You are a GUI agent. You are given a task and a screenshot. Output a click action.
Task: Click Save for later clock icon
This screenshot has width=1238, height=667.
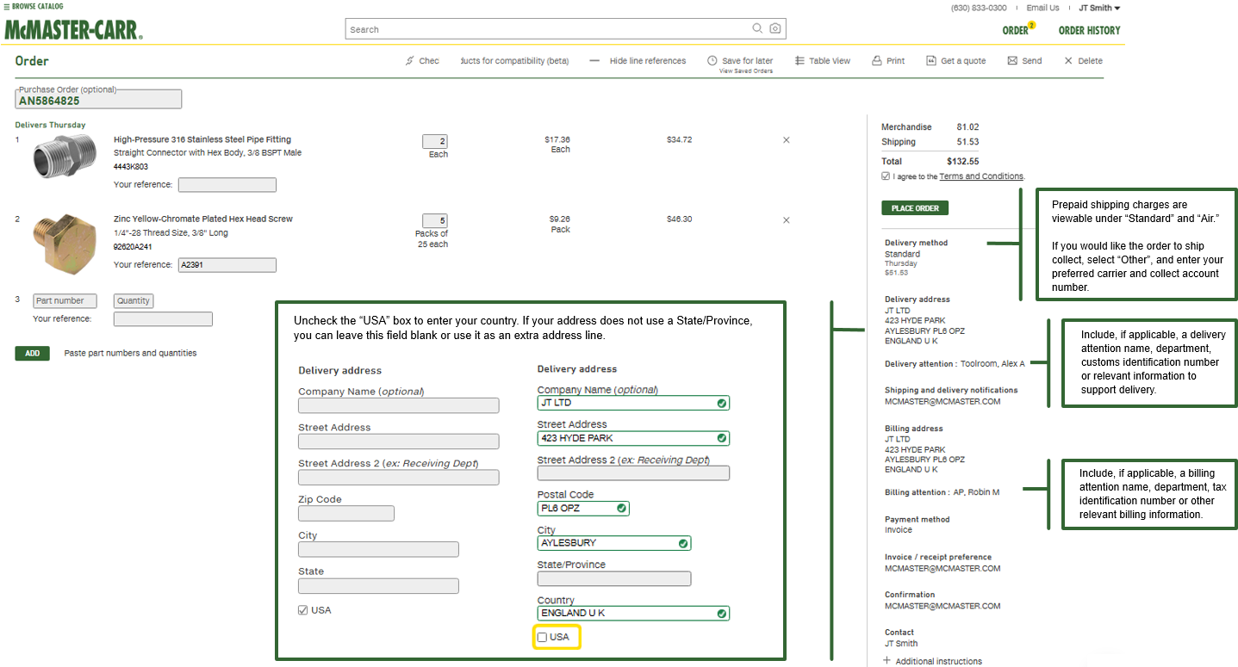712,61
